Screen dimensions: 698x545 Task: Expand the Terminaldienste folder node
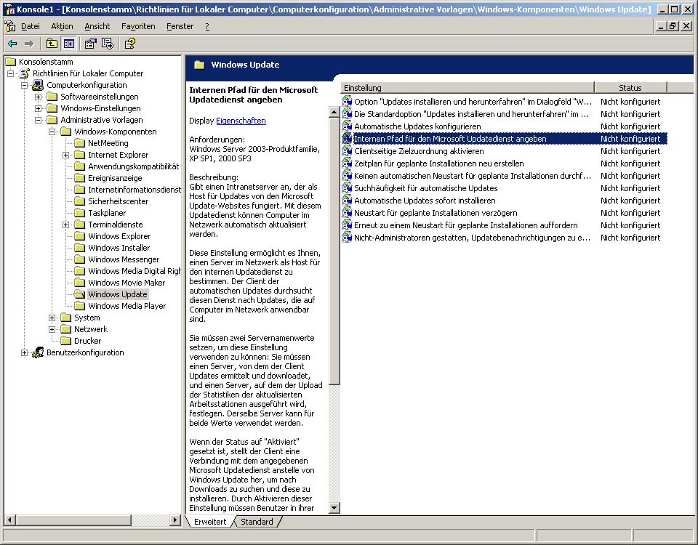click(x=65, y=225)
